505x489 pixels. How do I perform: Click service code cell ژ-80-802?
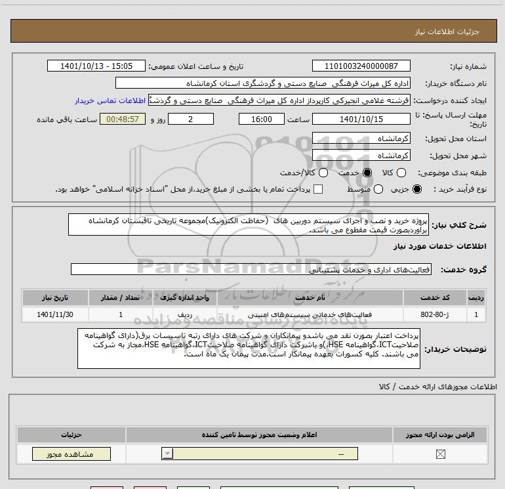pyautogui.click(x=434, y=314)
